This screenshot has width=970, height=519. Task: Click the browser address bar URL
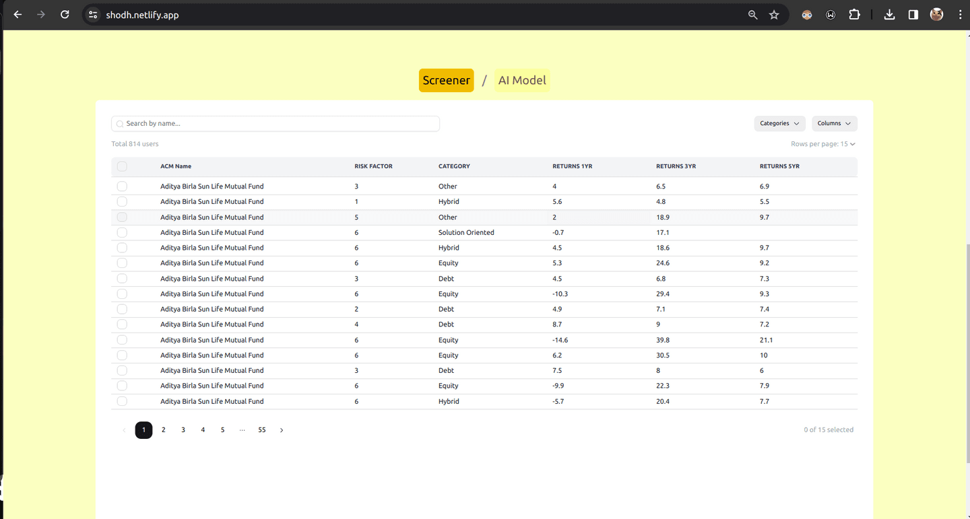point(142,15)
